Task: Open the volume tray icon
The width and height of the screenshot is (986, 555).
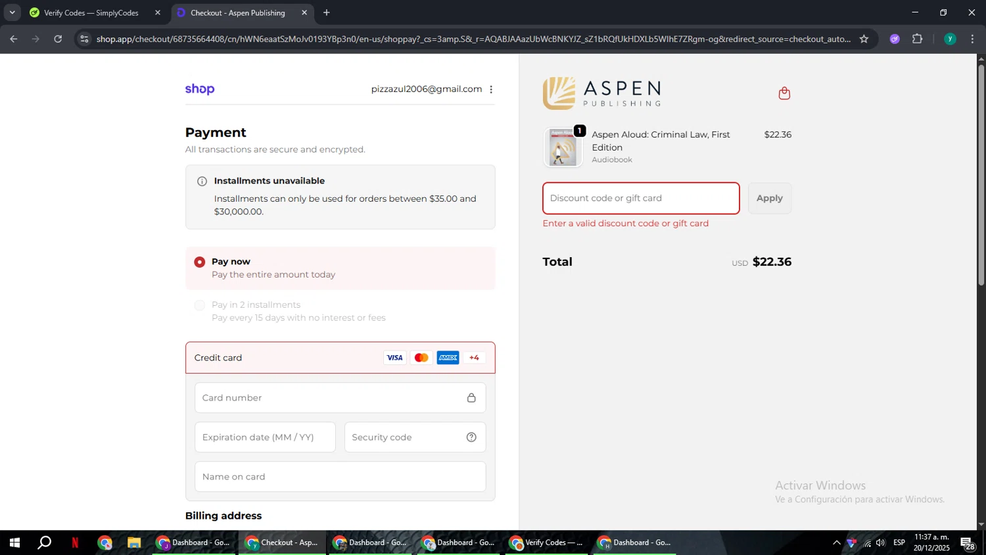Action: click(x=881, y=543)
